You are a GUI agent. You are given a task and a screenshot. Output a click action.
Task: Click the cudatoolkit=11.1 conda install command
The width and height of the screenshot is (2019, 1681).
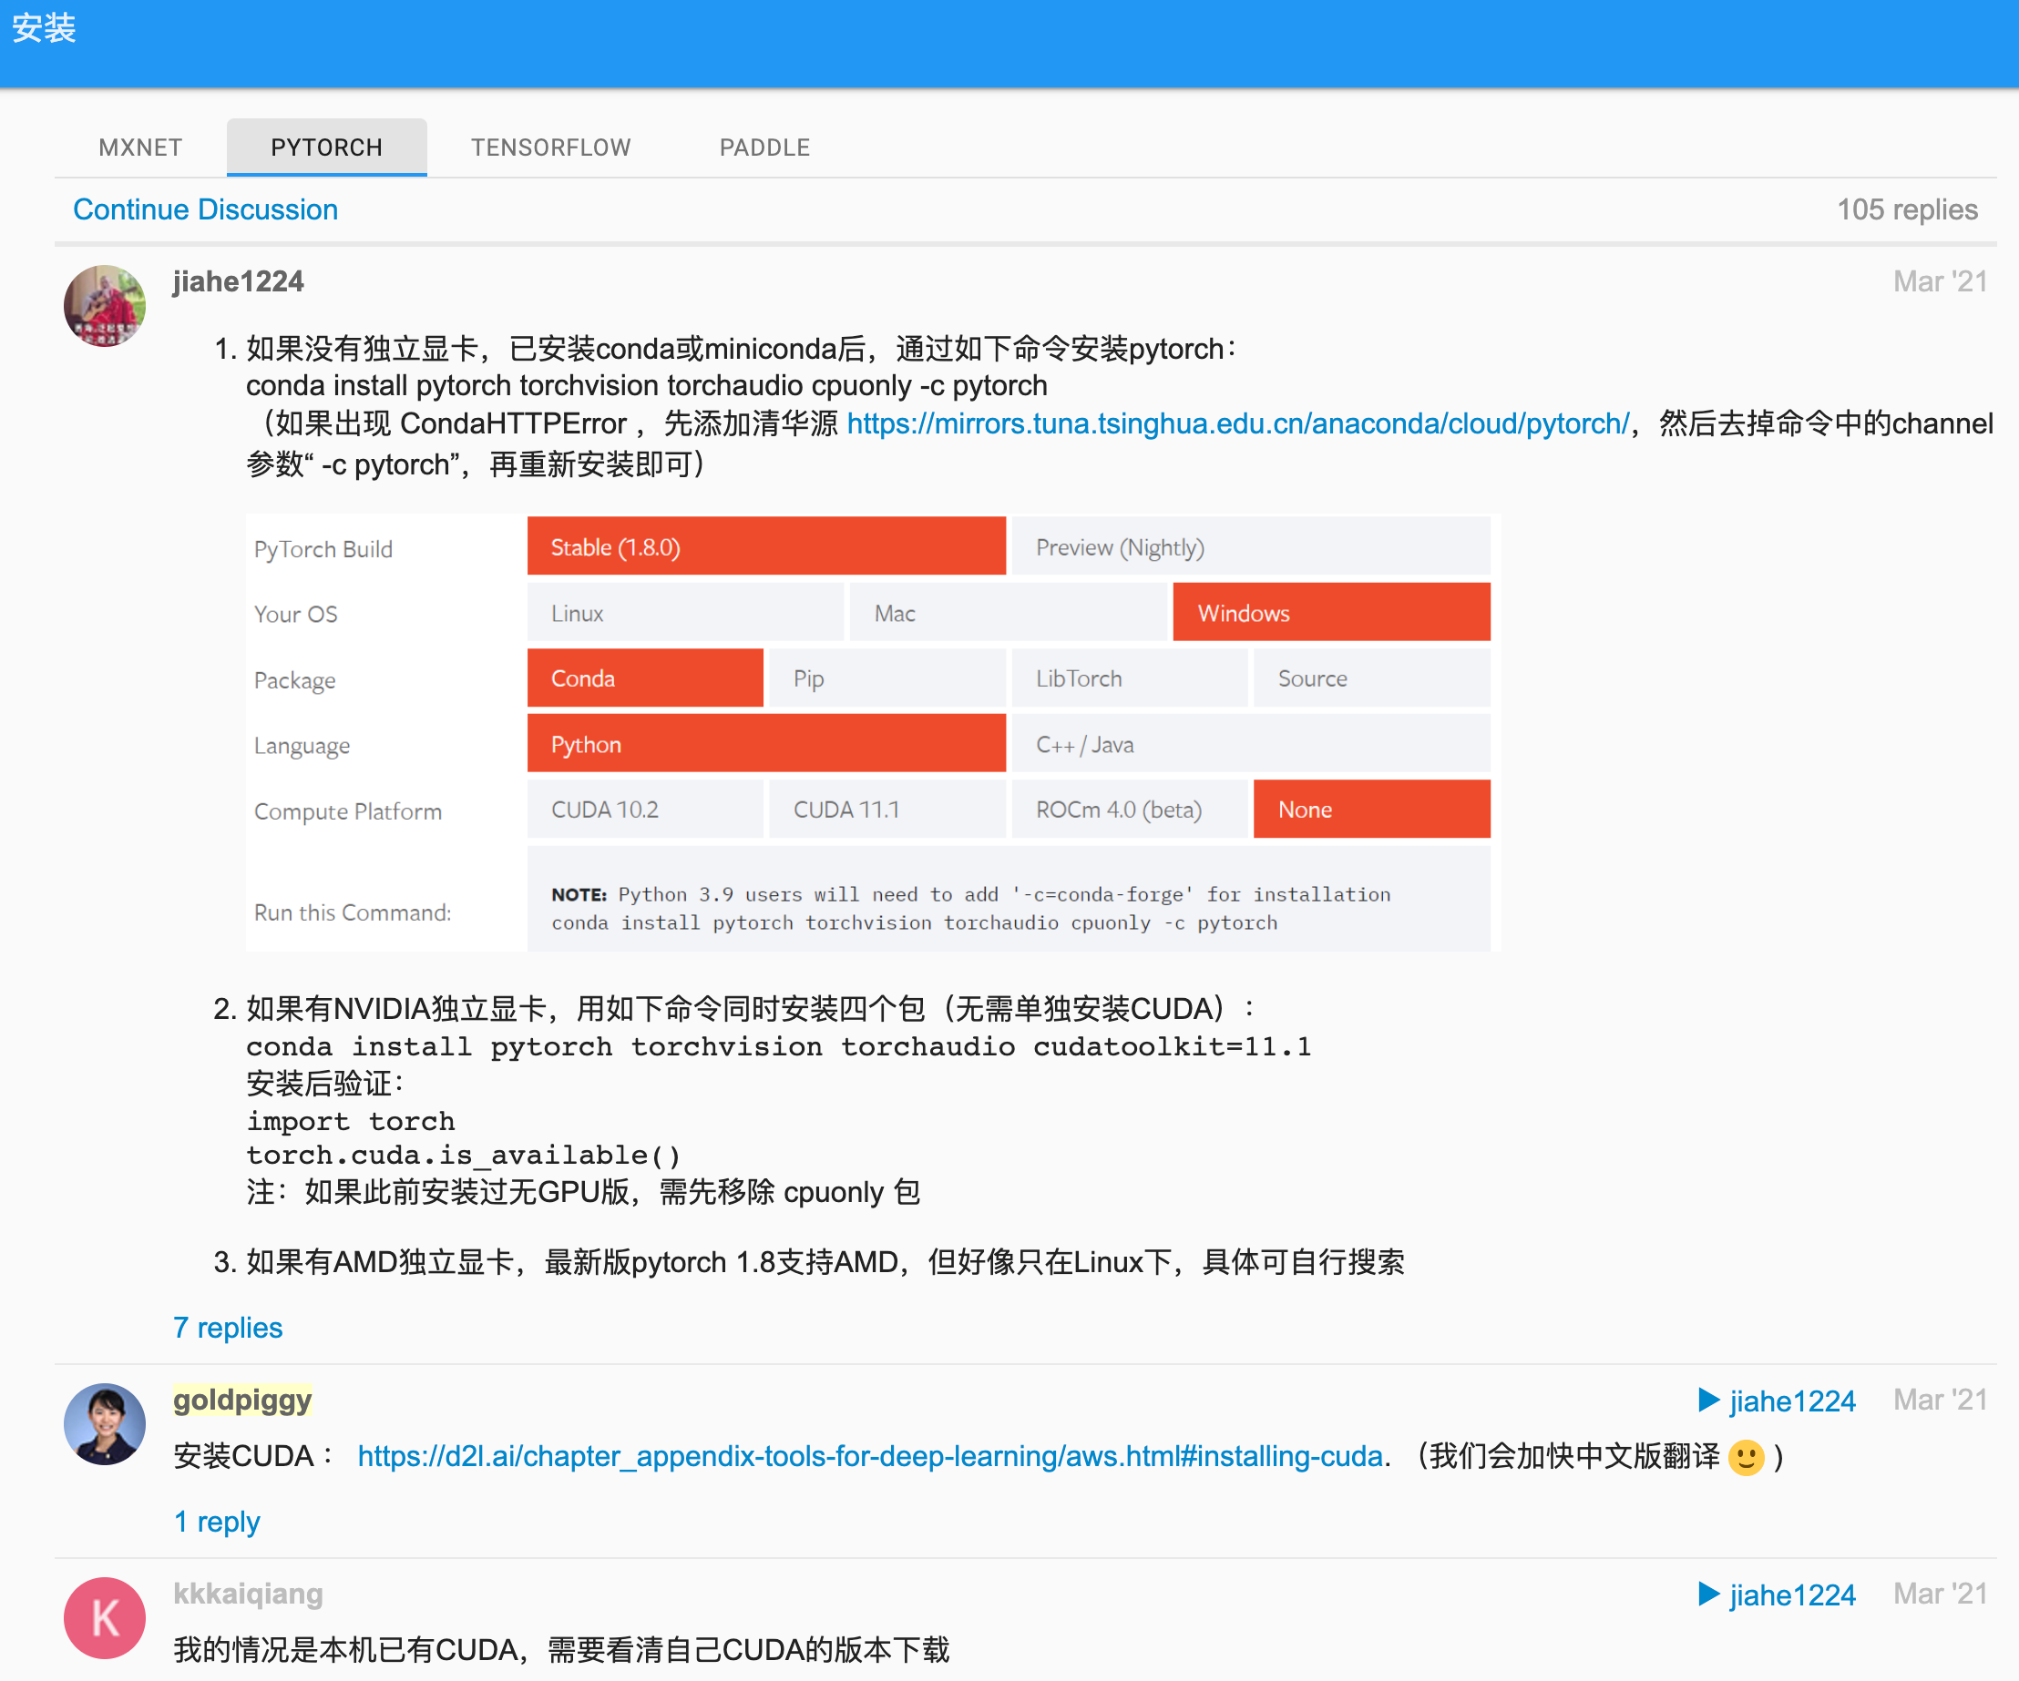(x=779, y=1046)
